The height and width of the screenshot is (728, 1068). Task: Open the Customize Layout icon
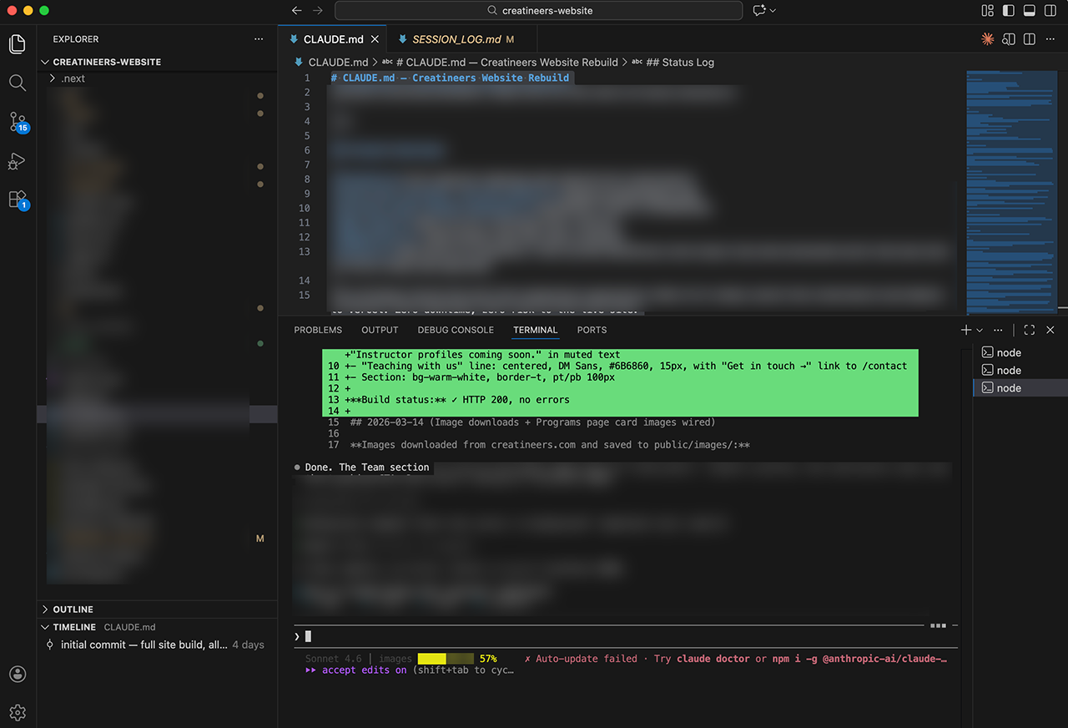pos(988,11)
